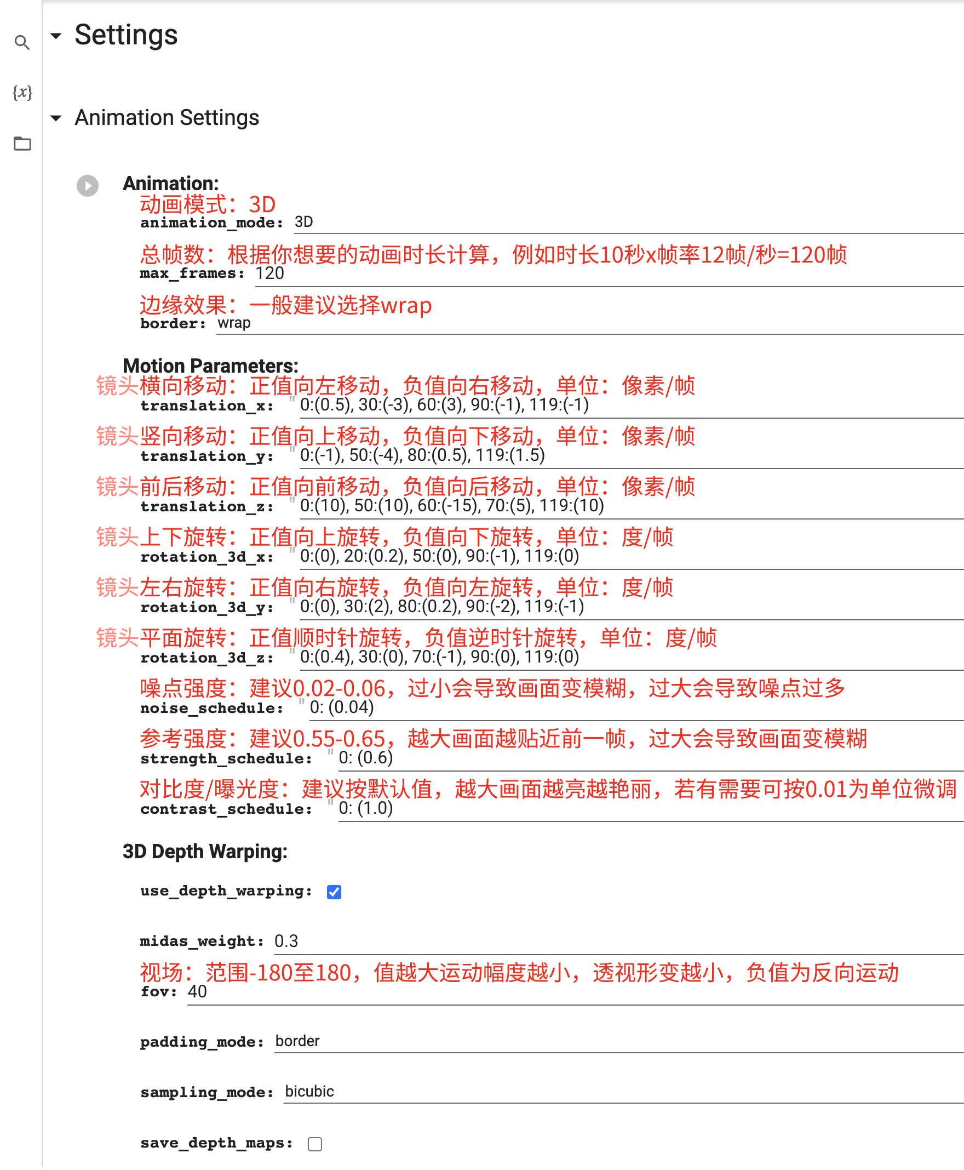Select the 'use_depth_warping:' label

click(226, 892)
